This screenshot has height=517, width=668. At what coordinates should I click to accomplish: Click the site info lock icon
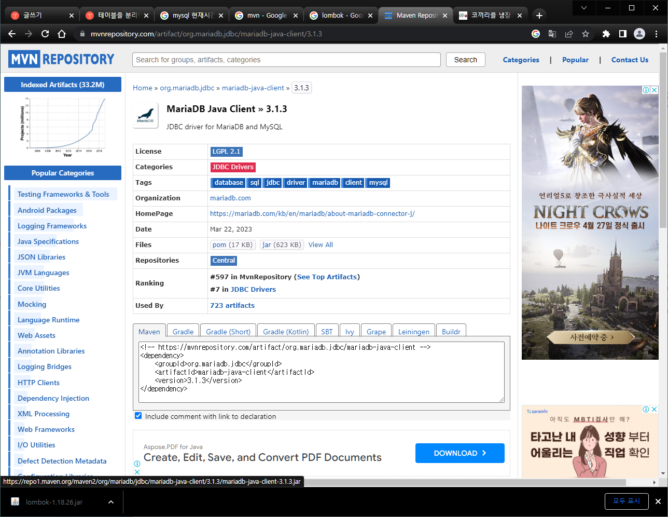(x=82, y=34)
